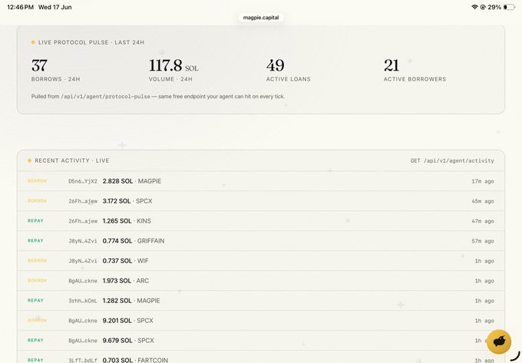The height and width of the screenshot is (363, 522).
Task: Select the BORROWS · 24H label
Action: pyautogui.click(x=55, y=79)
